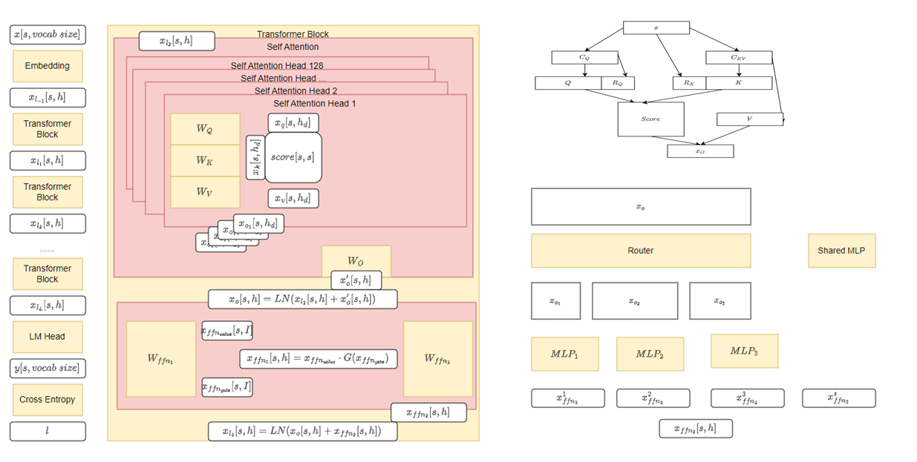Click the x_ffn1 gating equation box
Screen dimensions: 917x462
[318, 359]
